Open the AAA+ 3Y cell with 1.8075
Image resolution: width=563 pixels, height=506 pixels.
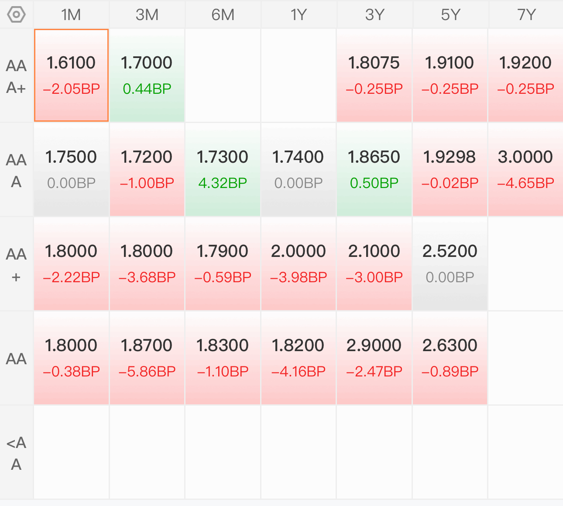click(374, 75)
